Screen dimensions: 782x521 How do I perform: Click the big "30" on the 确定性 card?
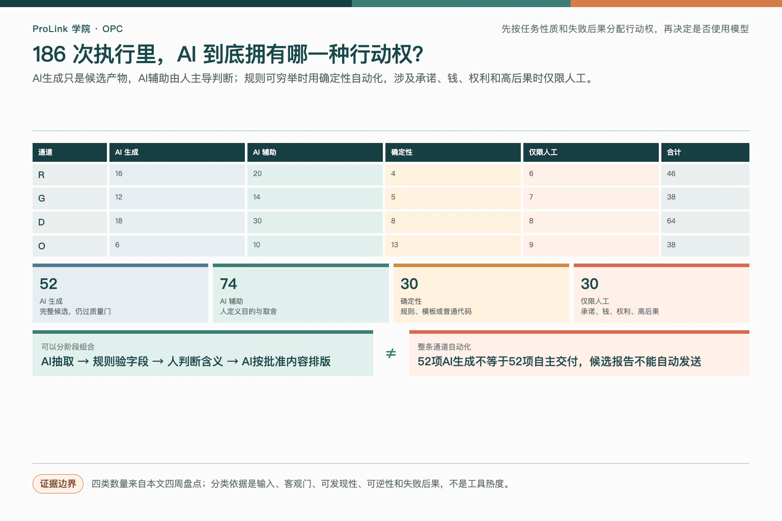pyautogui.click(x=409, y=284)
